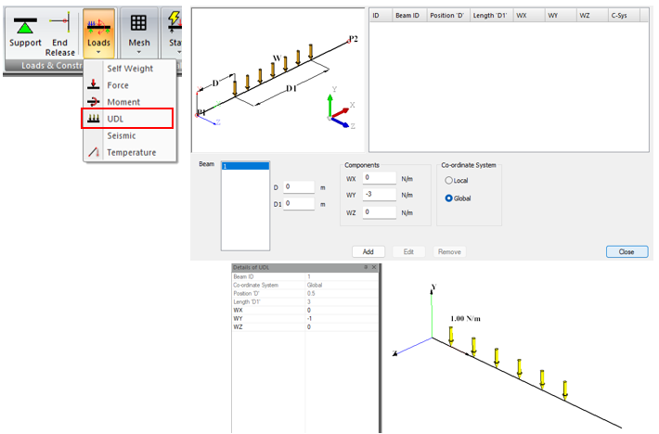Click the Add button

368,251
